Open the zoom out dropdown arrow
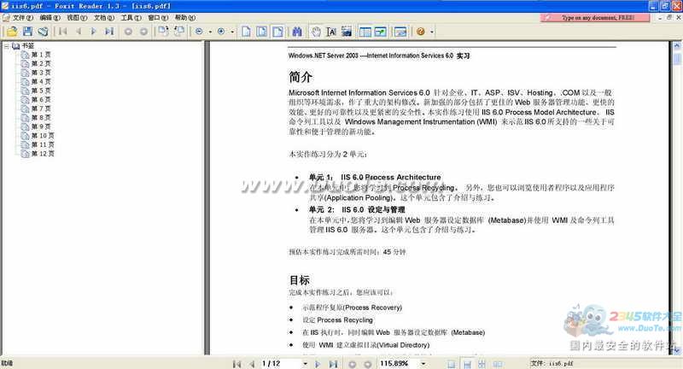Viewport: 683px width, 369px height. (x=210, y=32)
